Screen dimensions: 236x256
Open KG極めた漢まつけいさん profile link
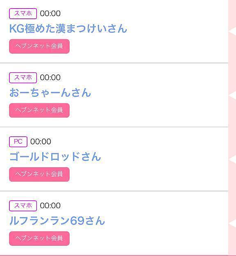point(68,29)
